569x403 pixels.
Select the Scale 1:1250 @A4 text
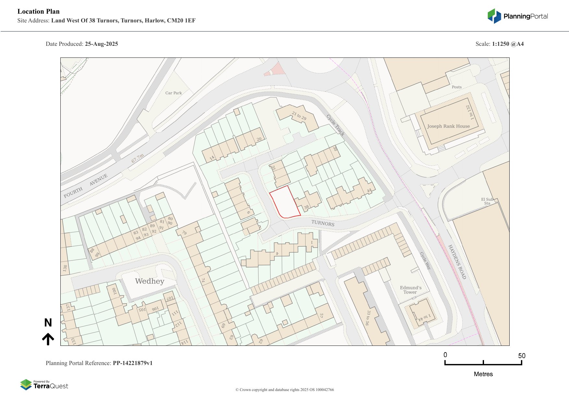(x=500, y=44)
